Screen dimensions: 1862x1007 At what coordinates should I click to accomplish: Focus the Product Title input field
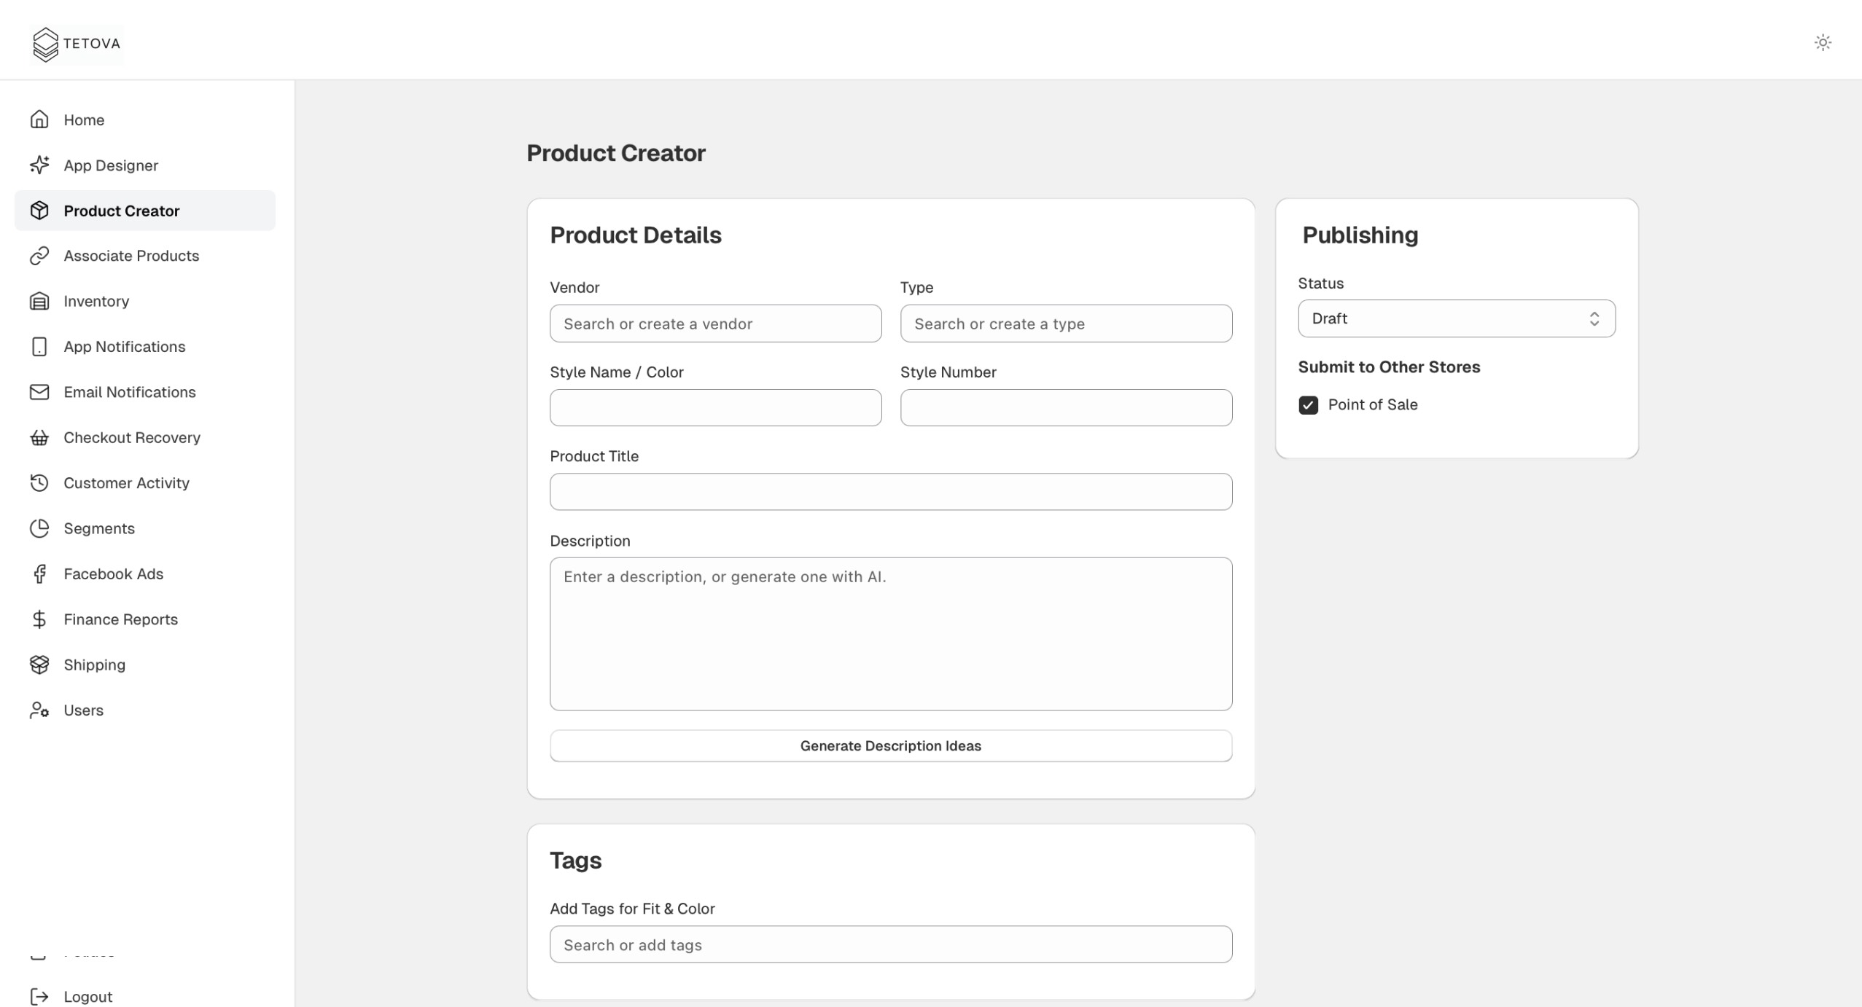pyautogui.click(x=890, y=492)
